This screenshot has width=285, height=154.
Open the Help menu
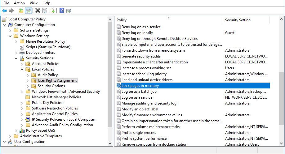point(46,3)
